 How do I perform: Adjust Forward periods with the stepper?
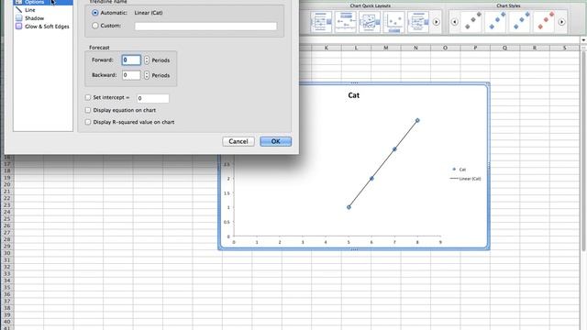(147, 60)
